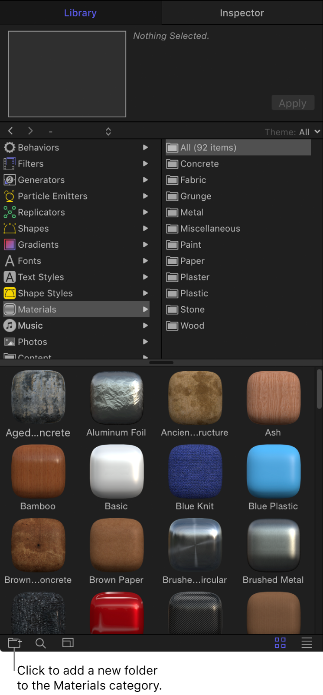Open the library search magnifier icon

(41, 643)
